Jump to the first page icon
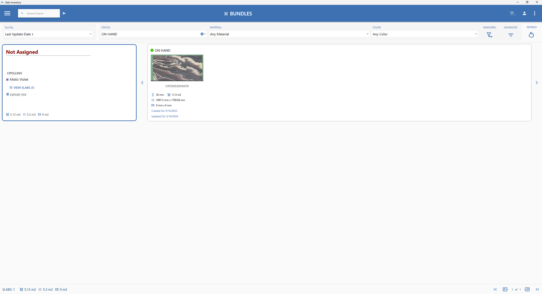Viewport: 542px width, 294px height. [x=495, y=289]
